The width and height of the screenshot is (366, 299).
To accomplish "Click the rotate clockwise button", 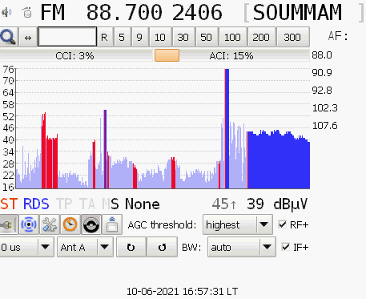I will pos(131,247).
